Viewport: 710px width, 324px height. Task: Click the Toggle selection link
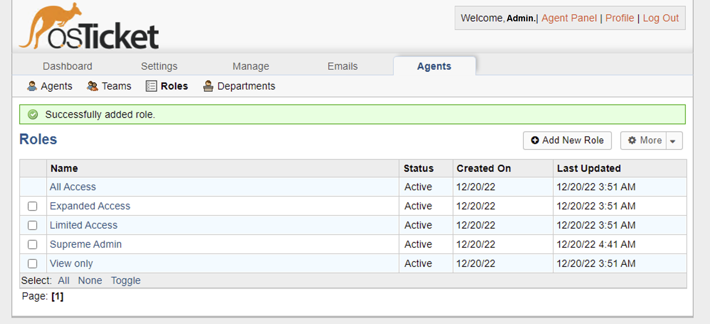(x=126, y=280)
